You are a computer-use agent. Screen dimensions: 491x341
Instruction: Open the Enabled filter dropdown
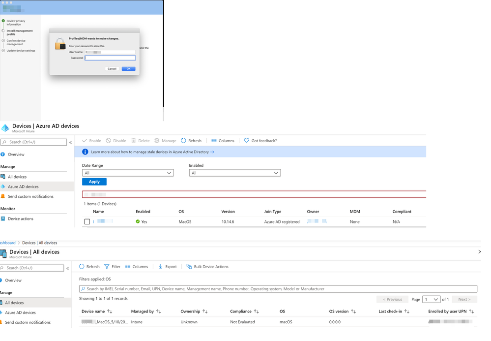[x=235, y=173]
